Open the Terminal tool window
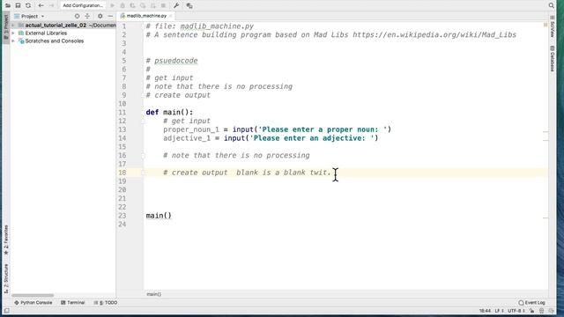 point(72,303)
